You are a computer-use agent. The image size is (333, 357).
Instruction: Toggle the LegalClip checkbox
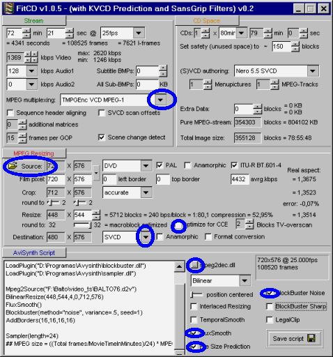[269, 320]
